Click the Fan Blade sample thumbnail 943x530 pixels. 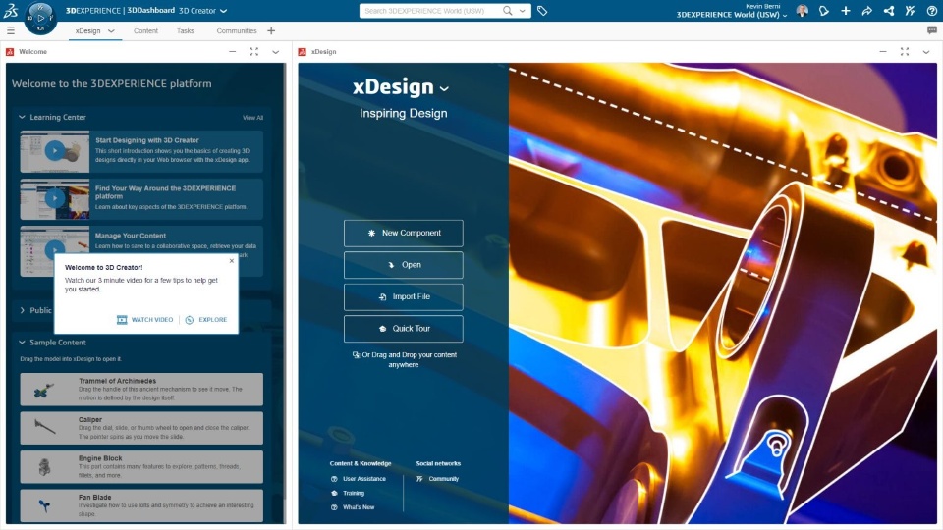[44, 505]
